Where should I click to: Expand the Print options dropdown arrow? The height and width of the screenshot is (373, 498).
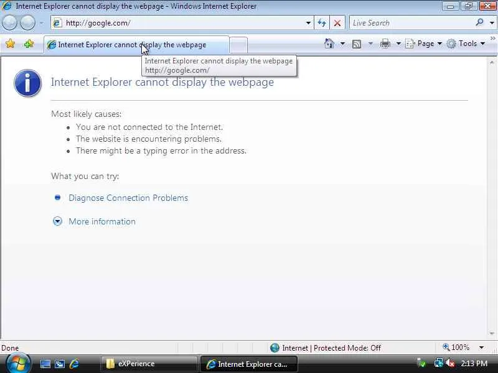[398, 44]
